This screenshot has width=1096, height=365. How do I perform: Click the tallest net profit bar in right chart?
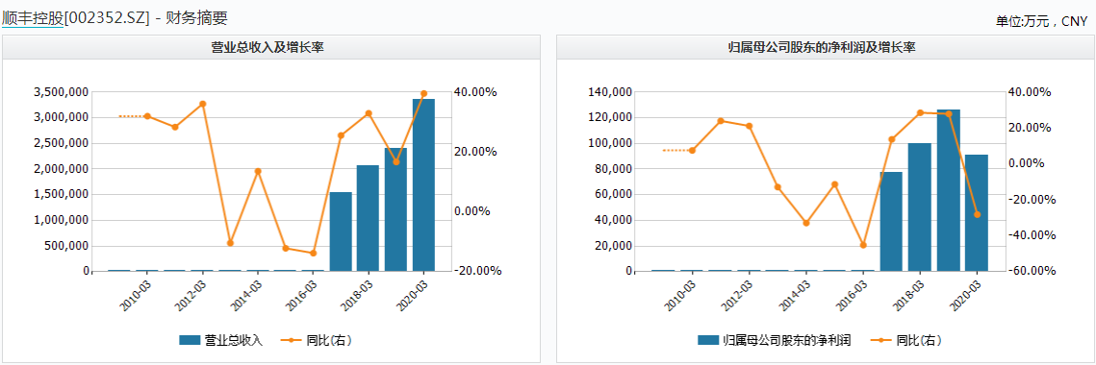click(x=949, y=190)
